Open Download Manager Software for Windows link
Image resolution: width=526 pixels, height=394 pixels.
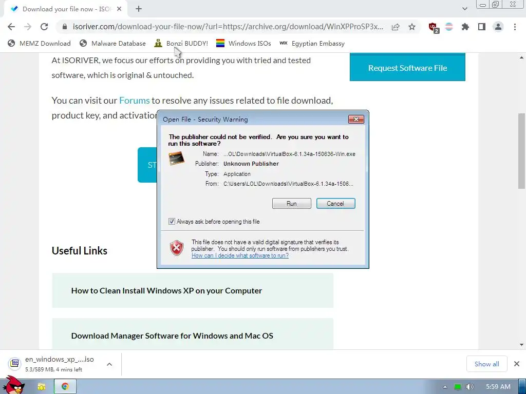[x=193, y=334]
